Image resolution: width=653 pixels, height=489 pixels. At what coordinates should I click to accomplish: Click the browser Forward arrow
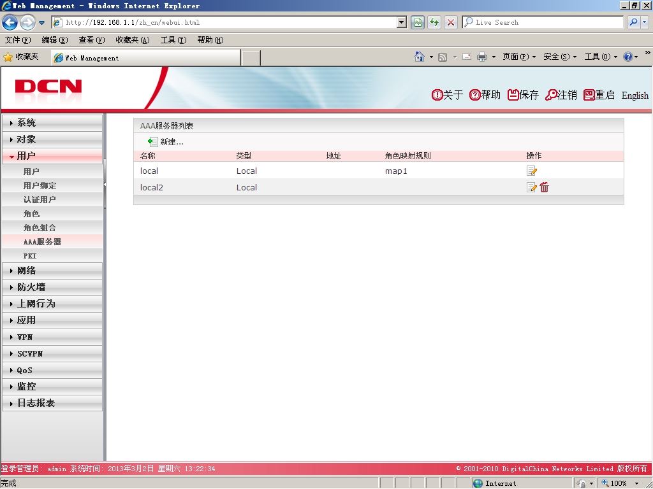(27, 22)
